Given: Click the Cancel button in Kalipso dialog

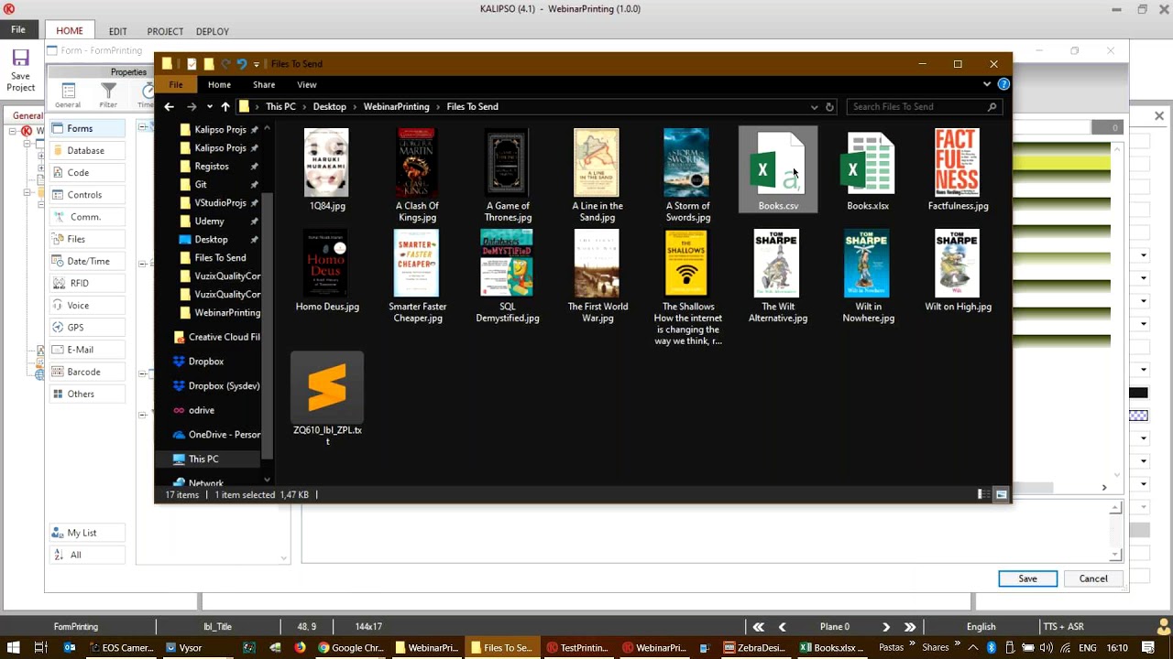Looking at the screenshot, I should (1093, 578).
